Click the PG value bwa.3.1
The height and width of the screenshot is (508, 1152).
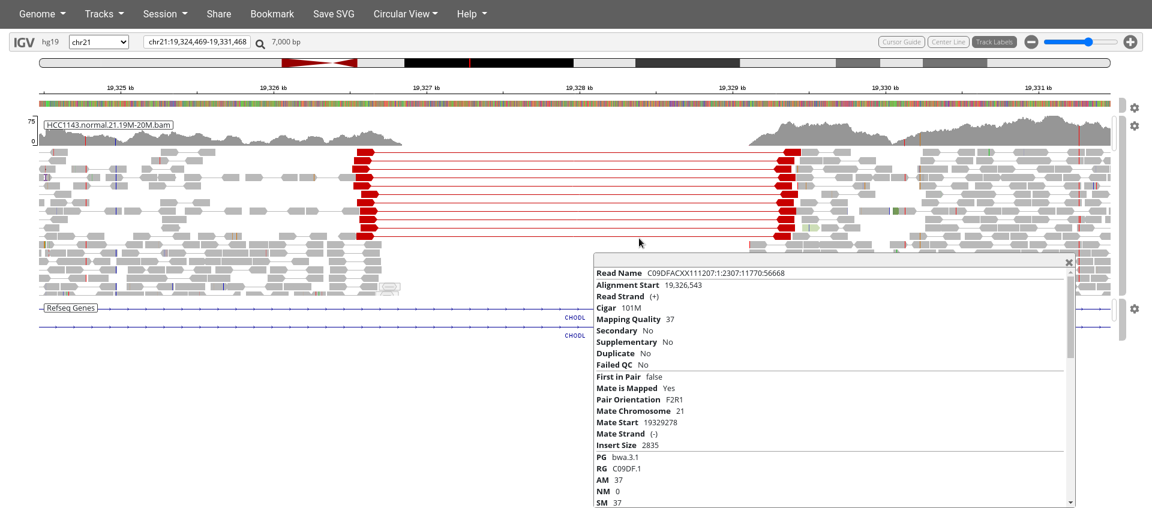click(x=625, y=457)
